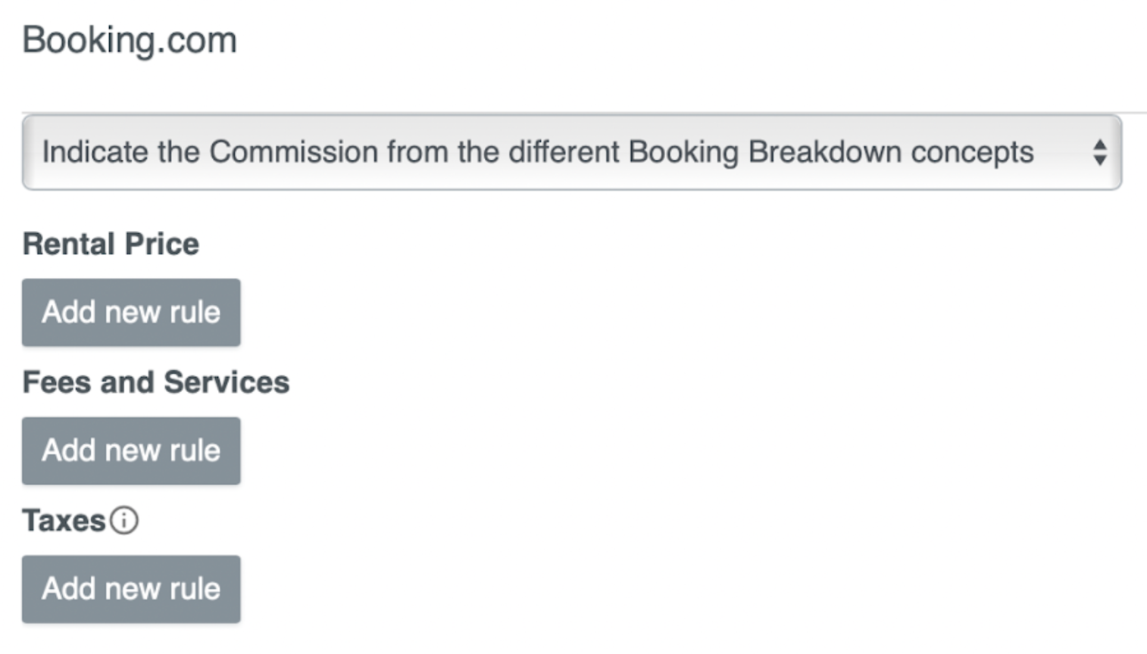Open the Commission Booking Breakdown dropdown
The width and height of the screenshot is (1147, 654).
(572, 152)
